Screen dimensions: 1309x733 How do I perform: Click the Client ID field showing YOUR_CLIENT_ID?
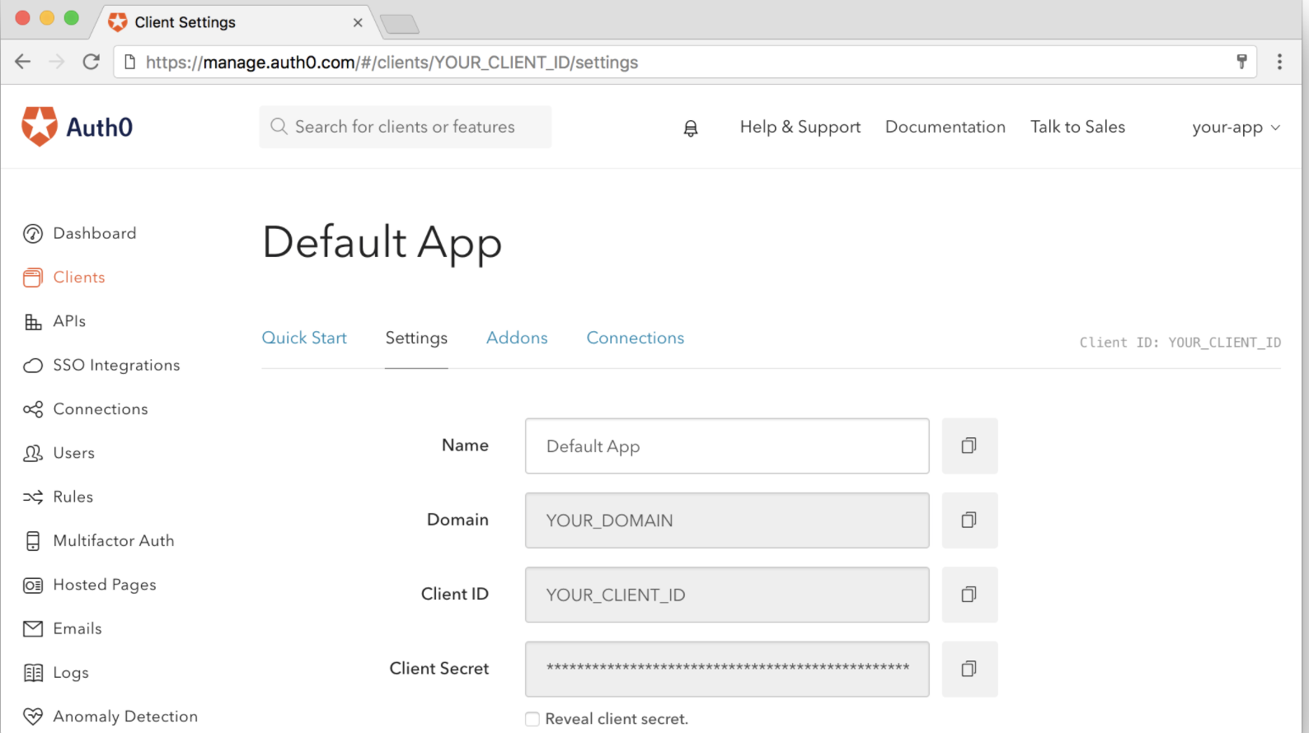tap(727, 594)
